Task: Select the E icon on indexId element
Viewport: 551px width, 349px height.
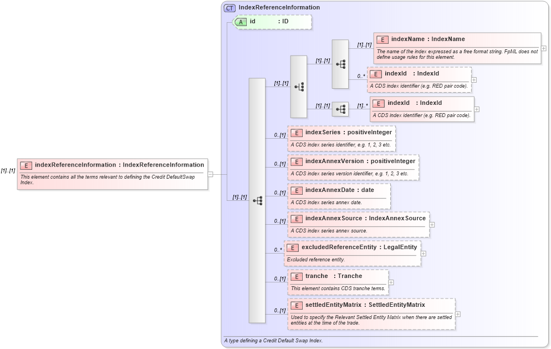Action: click(x=375, y=73)
